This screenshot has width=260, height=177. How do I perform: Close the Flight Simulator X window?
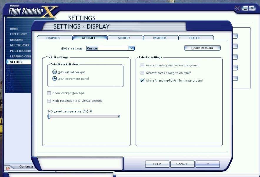point(252,8)
